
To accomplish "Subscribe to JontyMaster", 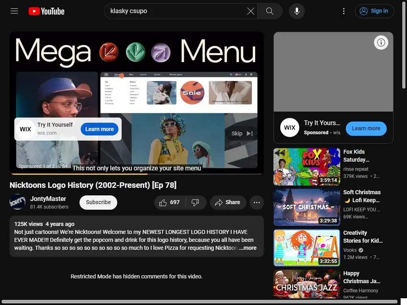I will click(98, 202).
